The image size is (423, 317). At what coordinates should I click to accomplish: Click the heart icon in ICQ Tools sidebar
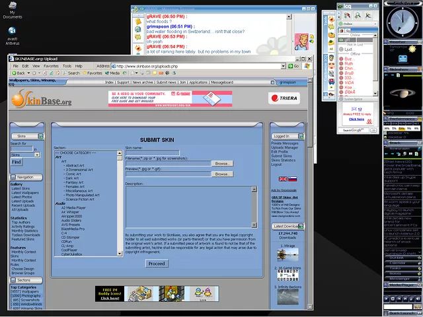click(331, 20)
